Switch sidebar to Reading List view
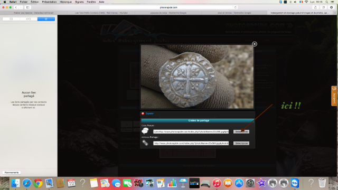This screenshot has height=190, width=338. click(x=29, y=19)
